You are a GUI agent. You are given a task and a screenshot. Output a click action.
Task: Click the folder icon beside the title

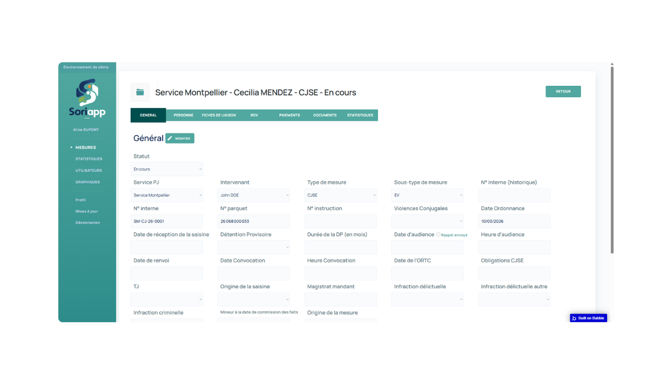tap(140, 92)
